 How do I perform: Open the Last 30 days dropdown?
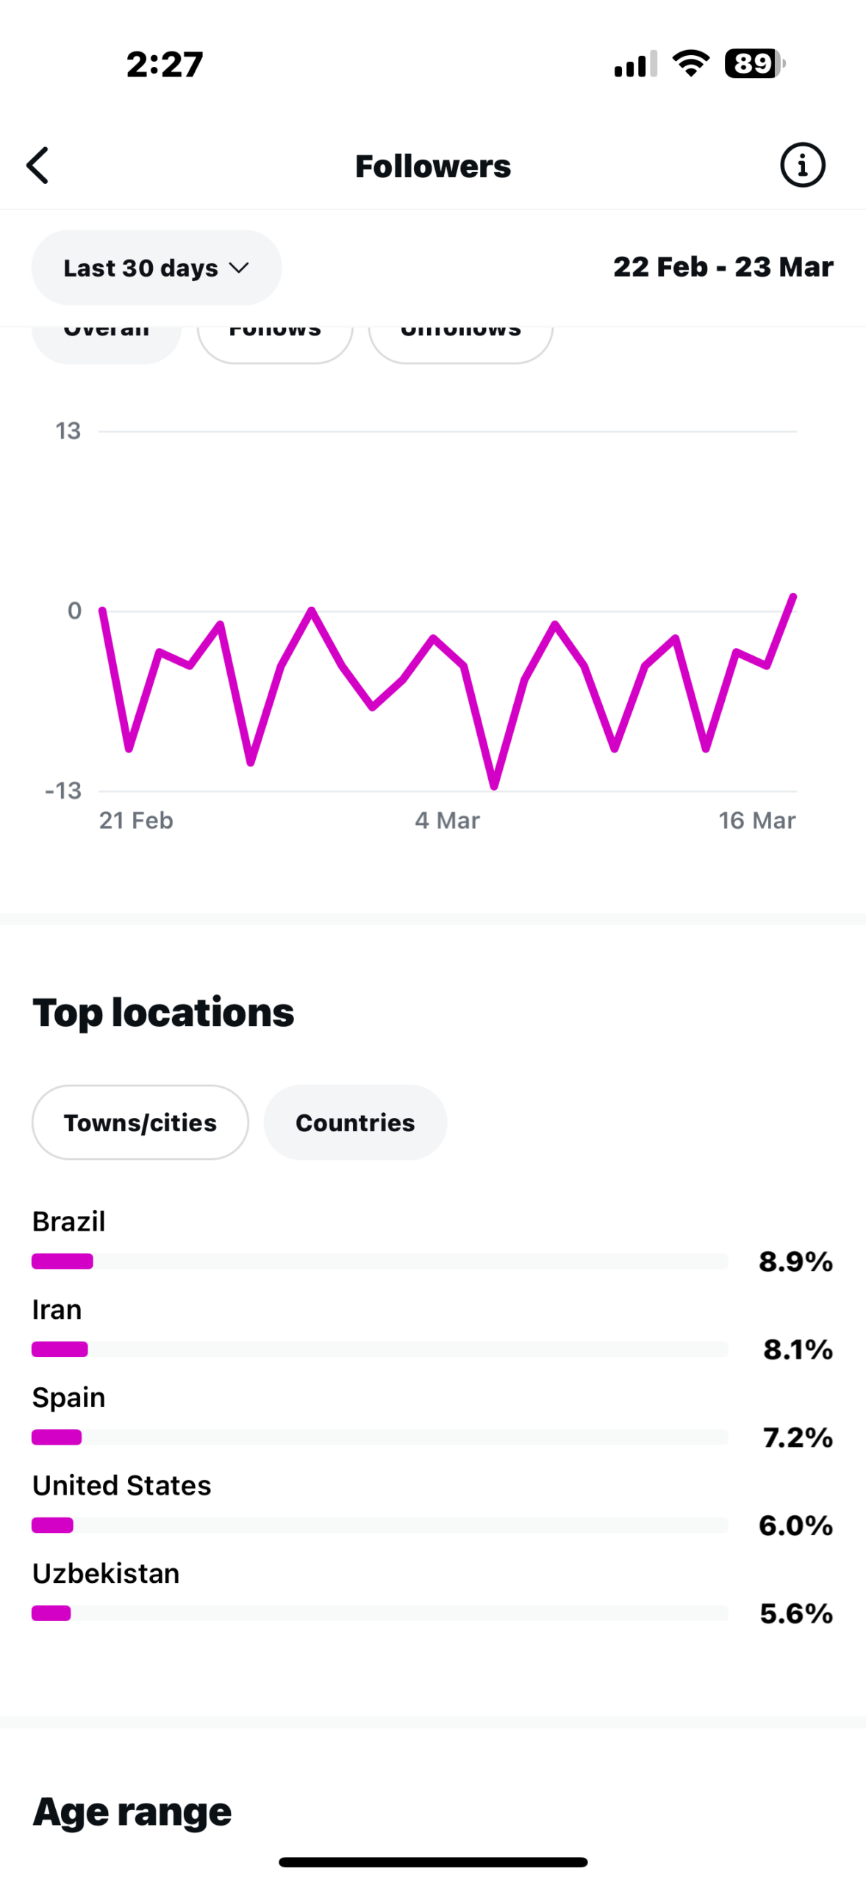156,268
